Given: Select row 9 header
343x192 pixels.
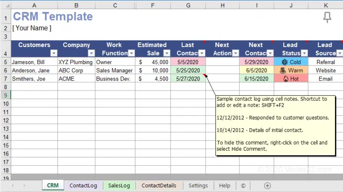Looking at the screenshot, I should click(x=6, y=95).
